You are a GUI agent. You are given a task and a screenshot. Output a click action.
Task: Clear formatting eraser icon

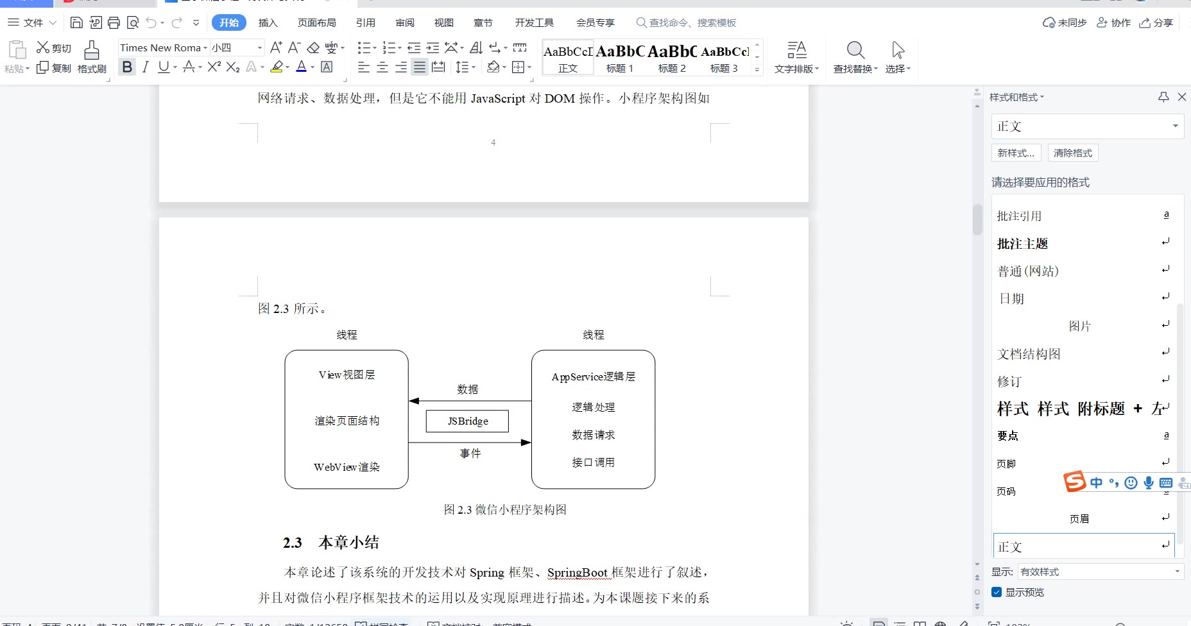[313, 47]
